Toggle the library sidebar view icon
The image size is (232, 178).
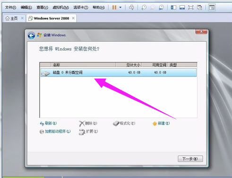[x=173, y=8]
